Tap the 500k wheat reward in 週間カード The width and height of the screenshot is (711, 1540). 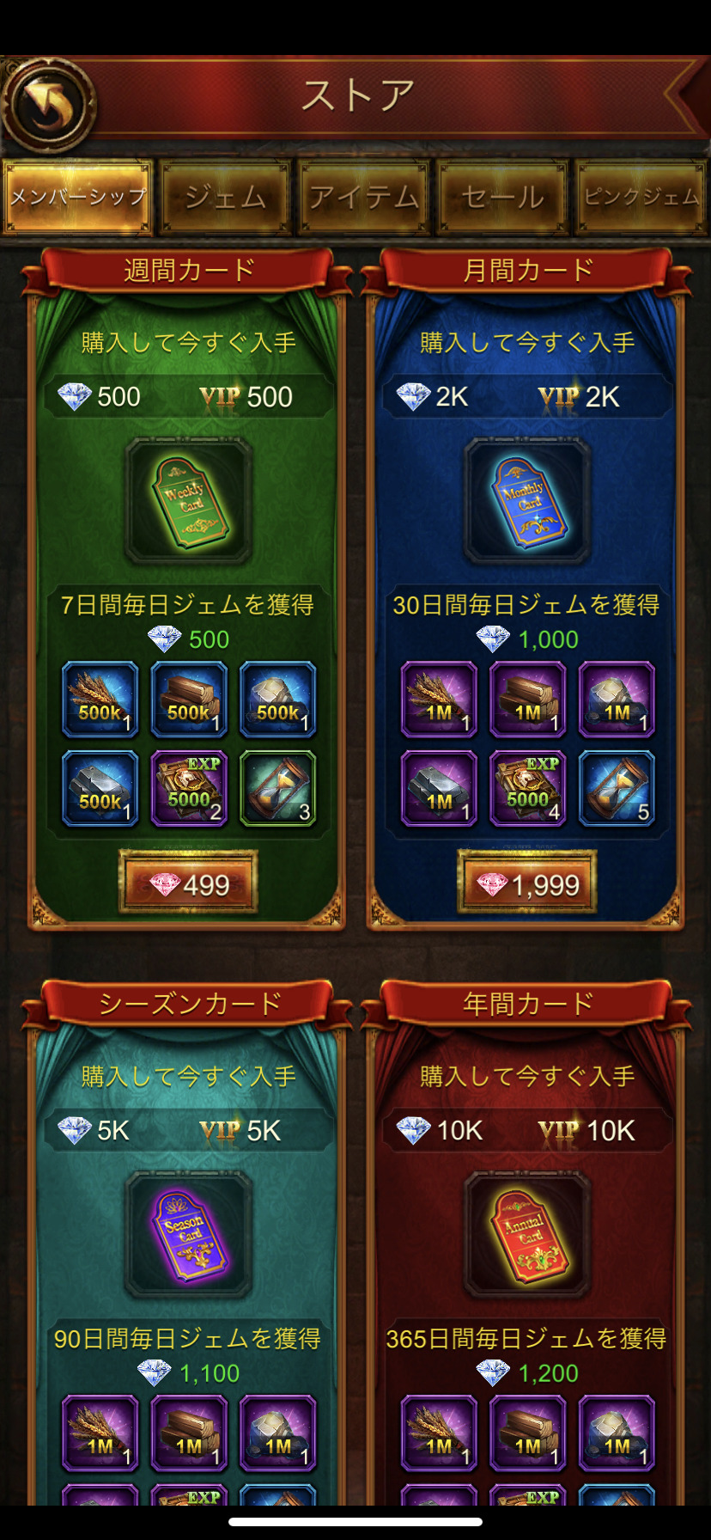pyautogui.click(x=100, y=700)
